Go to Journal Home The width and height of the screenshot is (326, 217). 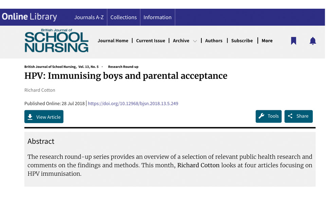pyautogui.click(x=113, y=40)
